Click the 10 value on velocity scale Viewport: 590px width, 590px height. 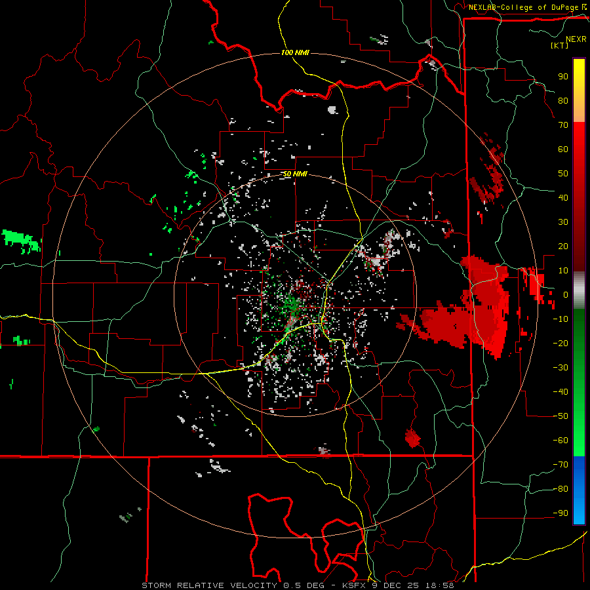coord(563,271)
